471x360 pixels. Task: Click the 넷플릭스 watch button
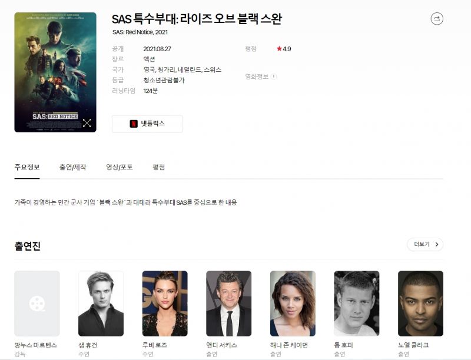tap(147, 124)
